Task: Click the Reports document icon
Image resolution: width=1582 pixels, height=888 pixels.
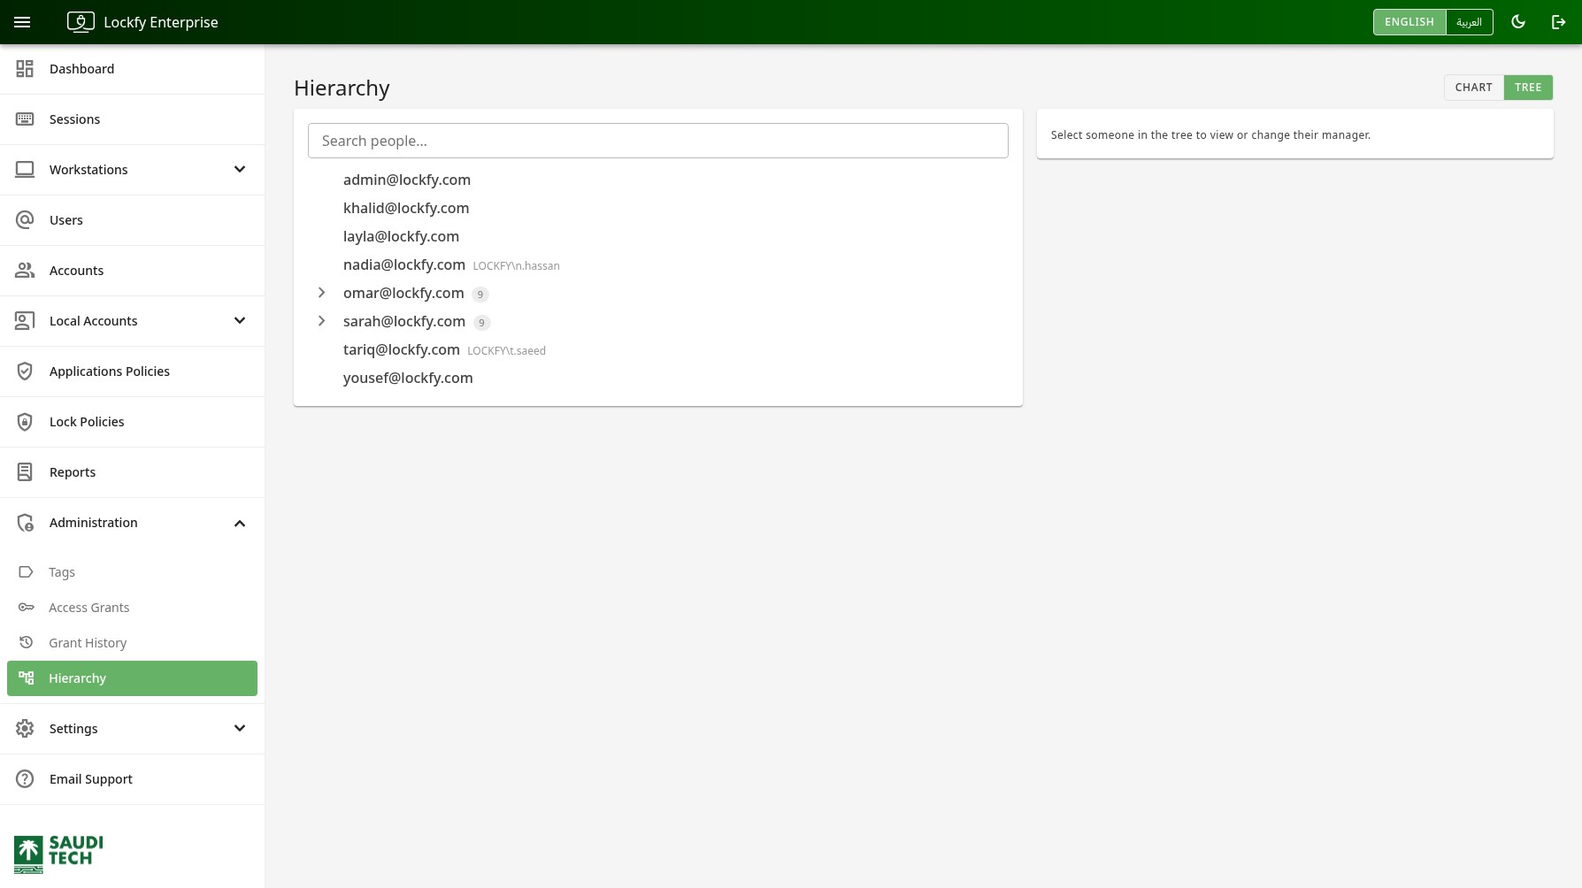Action: point(25,472)
